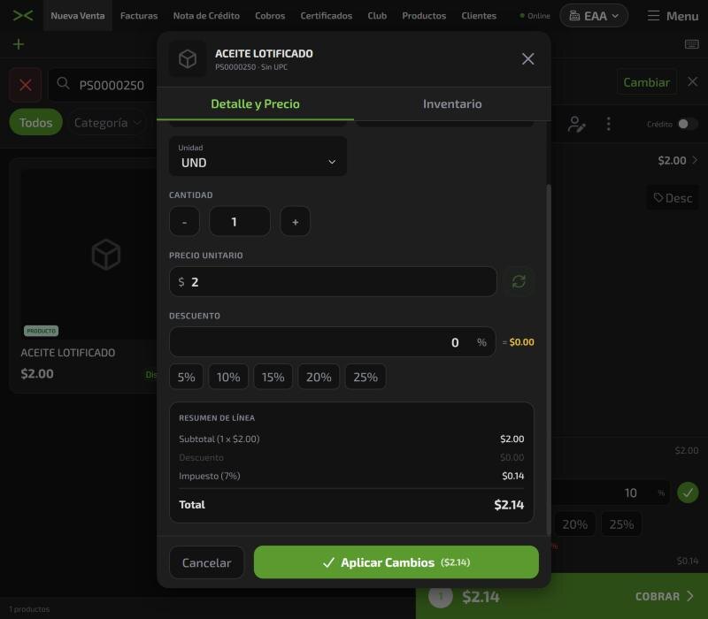Open the Clientes section

(479, 16)
